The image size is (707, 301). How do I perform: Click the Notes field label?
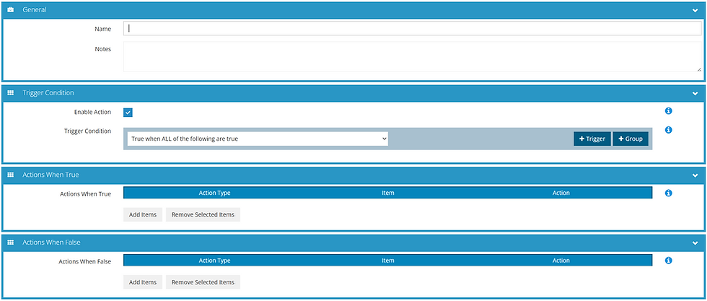[103, 49]
